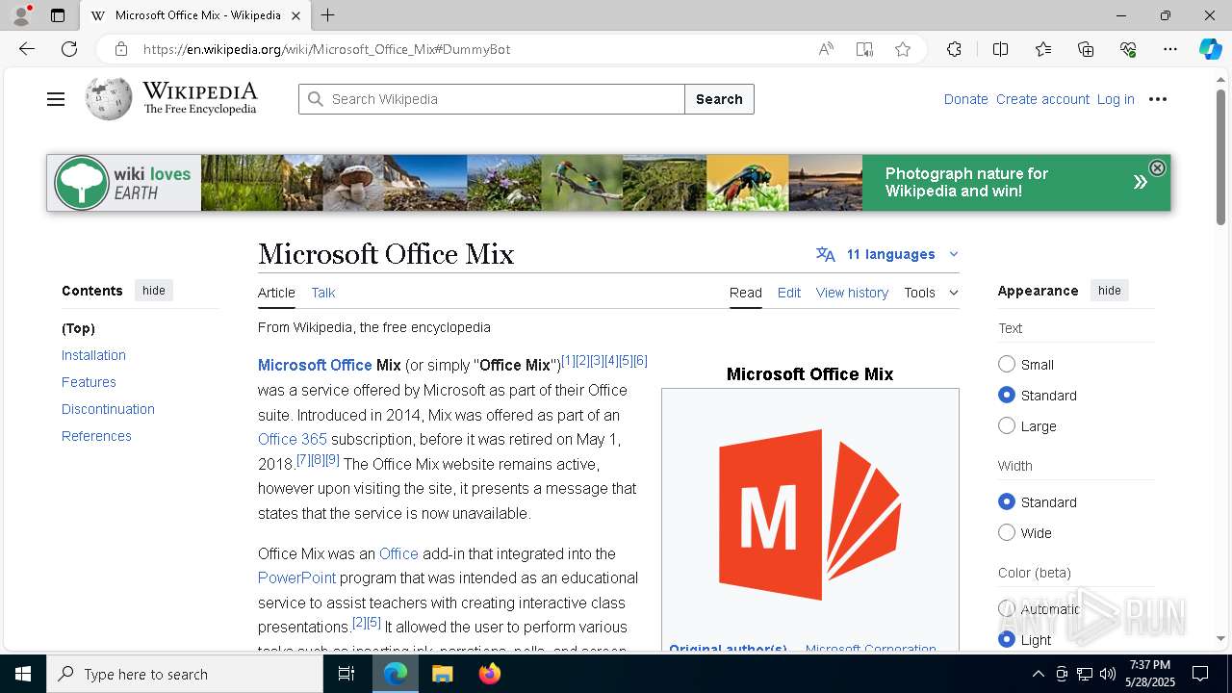1232x693 pixels.
Task: Open a new browser tab
Action: [x=328, y=15]
